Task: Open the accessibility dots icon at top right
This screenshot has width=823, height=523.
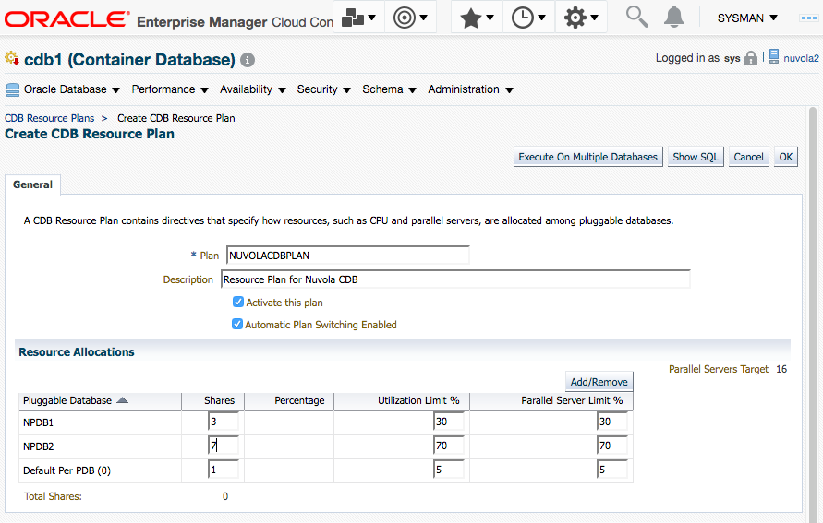Action: tap(808, 18)
